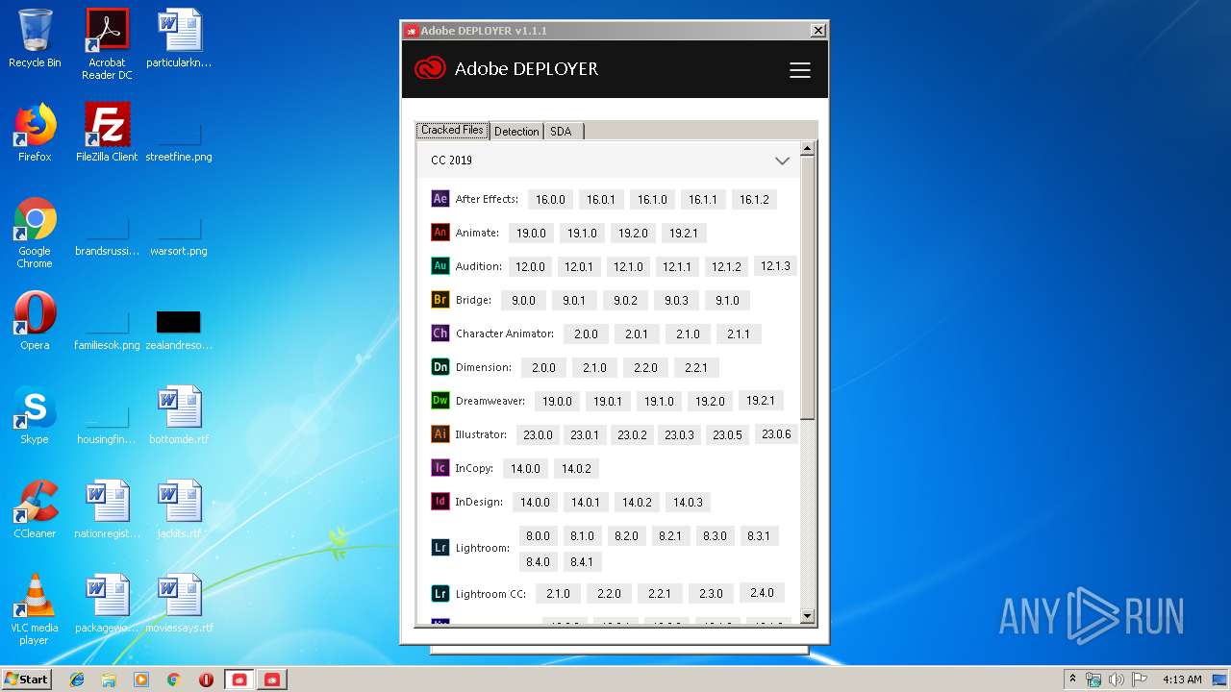Image resolution: width=1231 pixels, height=692 pixels.
Task: Click the InCopy app icon
Action: 440,468
